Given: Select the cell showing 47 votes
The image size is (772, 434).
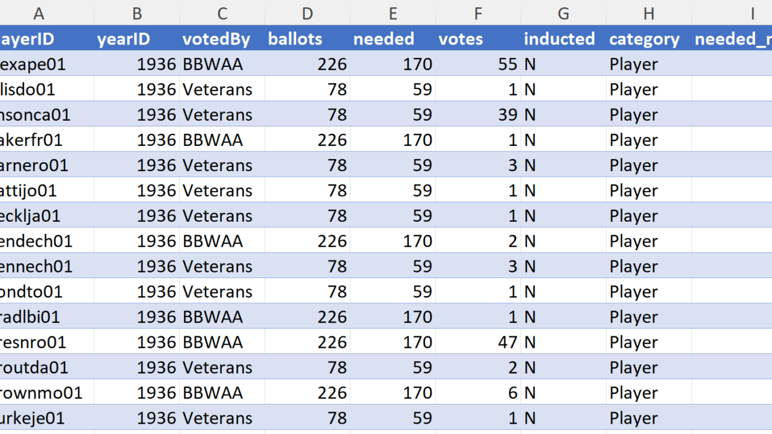Looking at the screenshot, I should pos(478,342).
